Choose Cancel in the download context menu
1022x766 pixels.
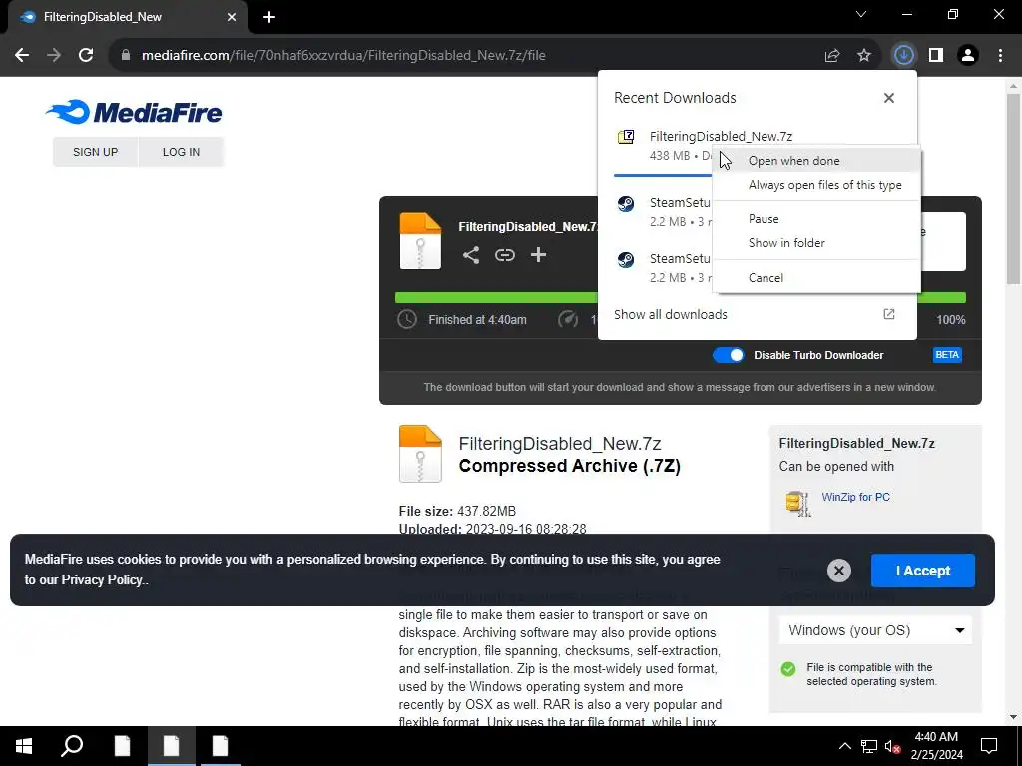(816, 278)
